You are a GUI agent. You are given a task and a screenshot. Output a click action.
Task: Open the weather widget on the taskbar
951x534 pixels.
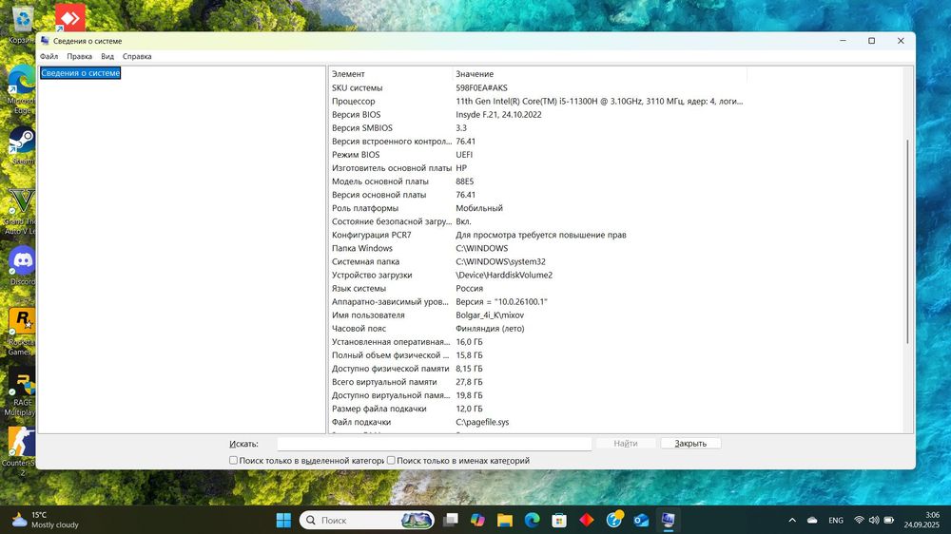click(x=46, y=520)
